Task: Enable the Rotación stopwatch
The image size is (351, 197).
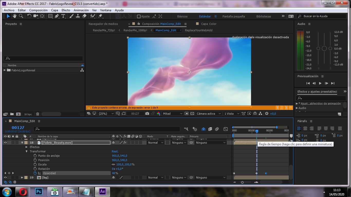Action: point(35,169)
